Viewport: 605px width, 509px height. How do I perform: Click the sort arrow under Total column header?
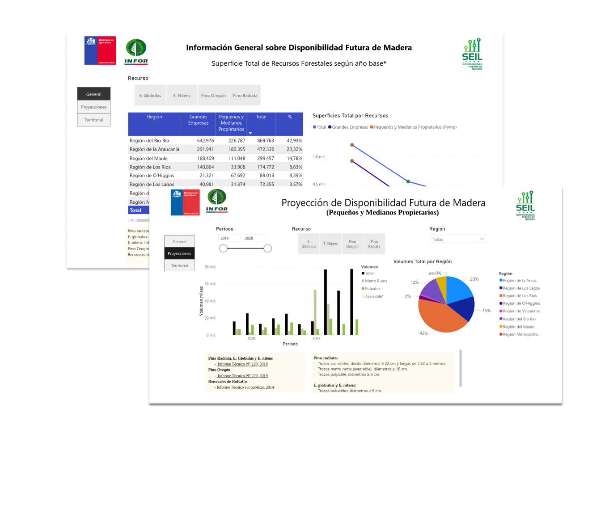(250, 133)
